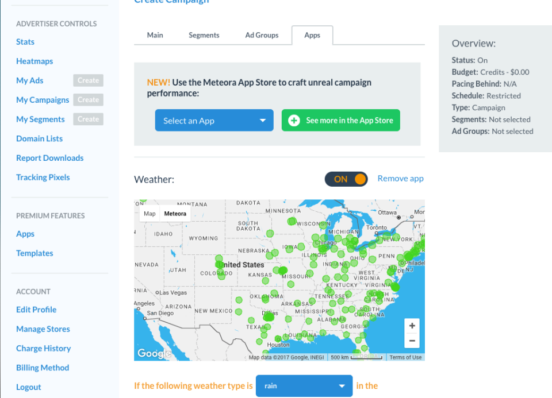Create a new ad from My Ads
The height and width of the screenshot is (398, 552).
click(88, 80)
